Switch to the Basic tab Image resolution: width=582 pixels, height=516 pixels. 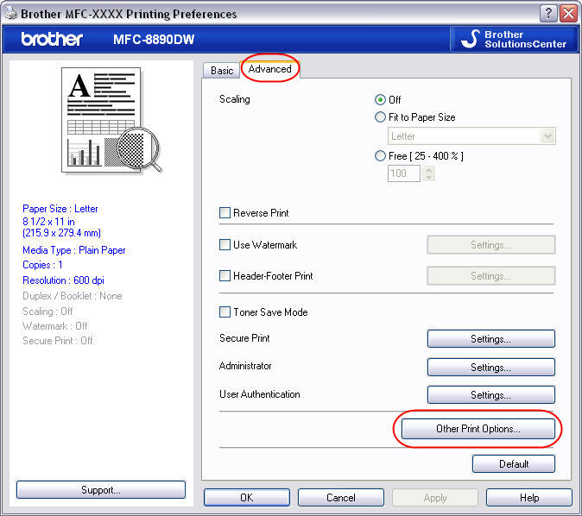[x=222, y=70]
